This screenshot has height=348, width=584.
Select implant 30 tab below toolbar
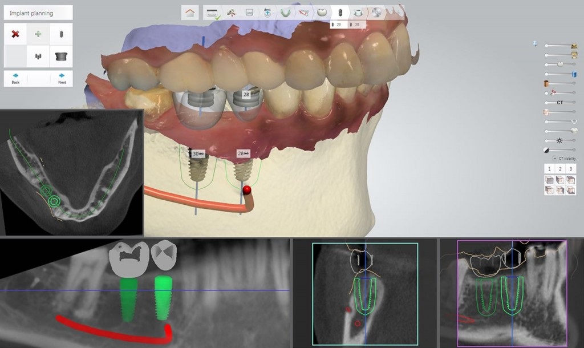(x=356, y=25)
